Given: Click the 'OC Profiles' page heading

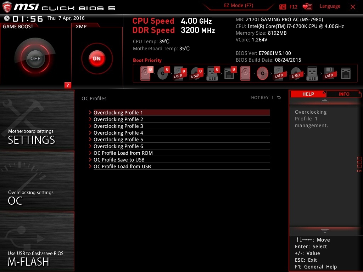Looking at the screenshot, I should tap(94, 98).
